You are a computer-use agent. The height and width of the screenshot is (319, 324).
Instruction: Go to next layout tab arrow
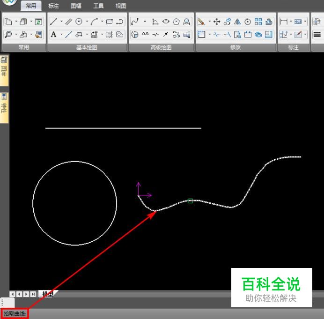[x=26, y=294]
